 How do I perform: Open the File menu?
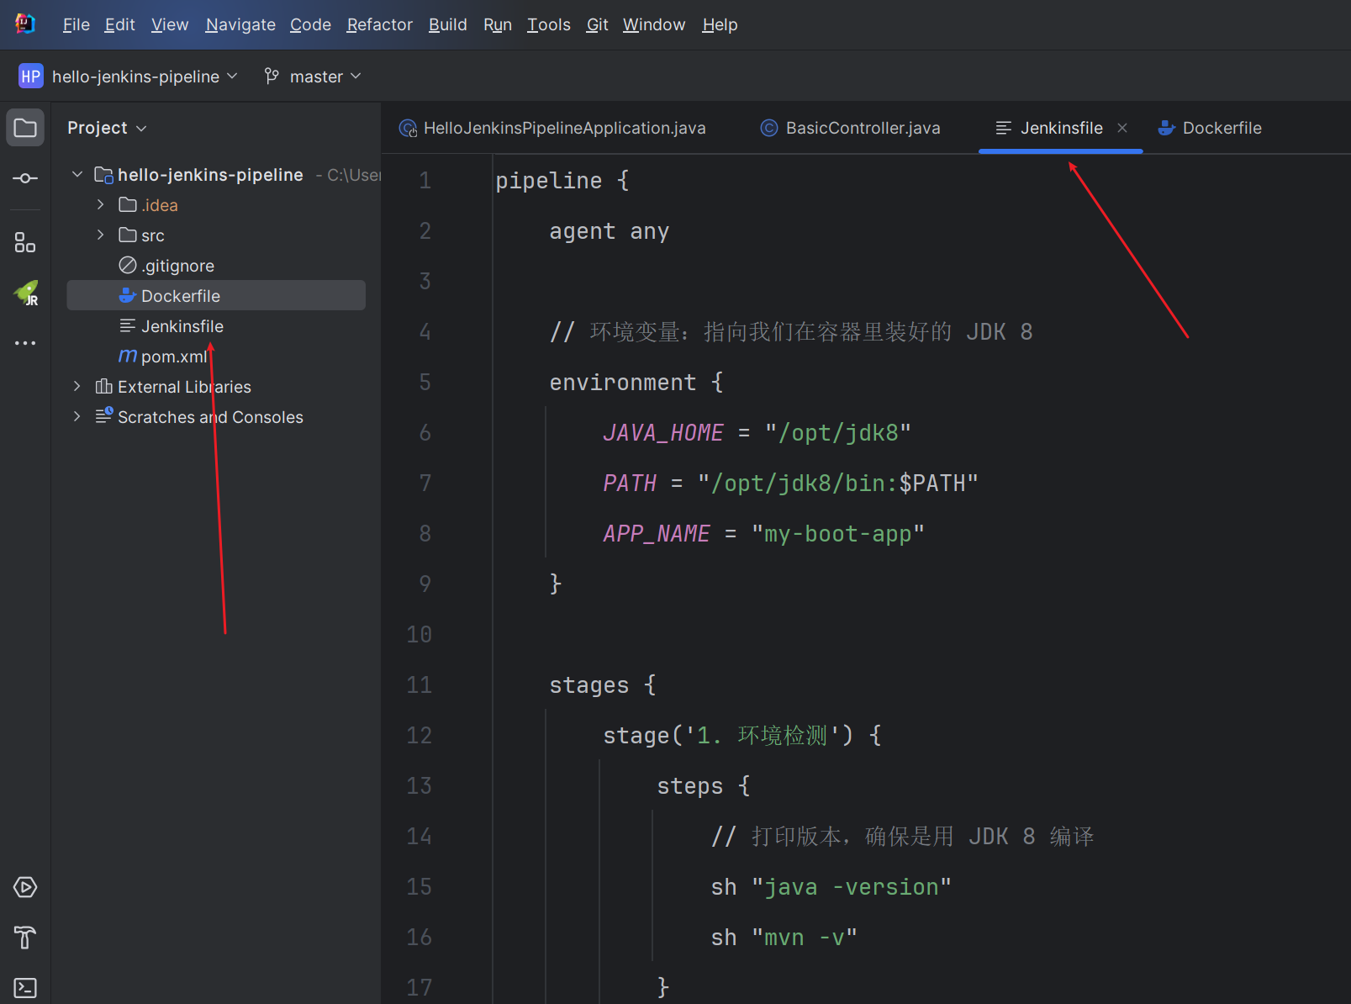[76, 25]
